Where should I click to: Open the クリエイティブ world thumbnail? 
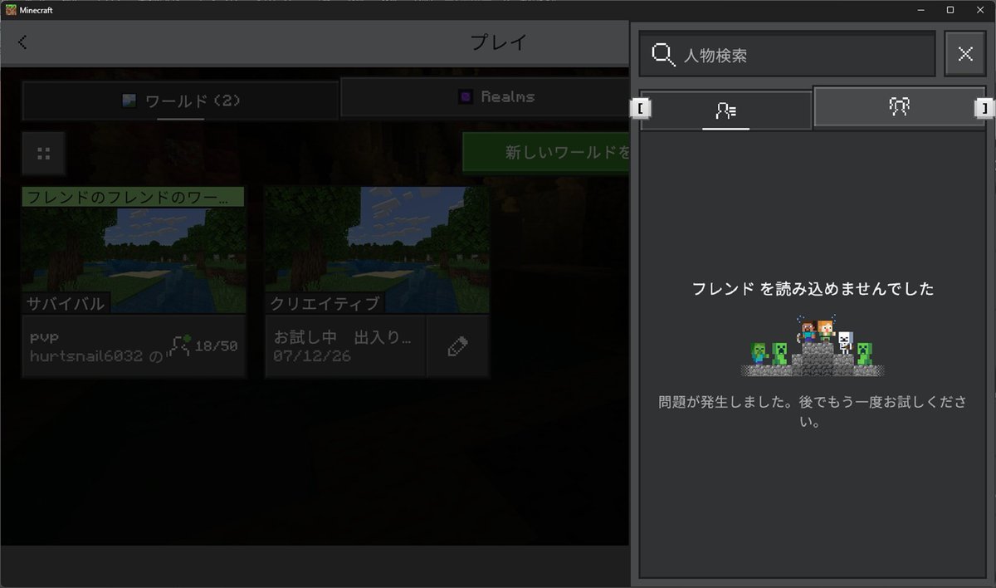pos(377,250)
